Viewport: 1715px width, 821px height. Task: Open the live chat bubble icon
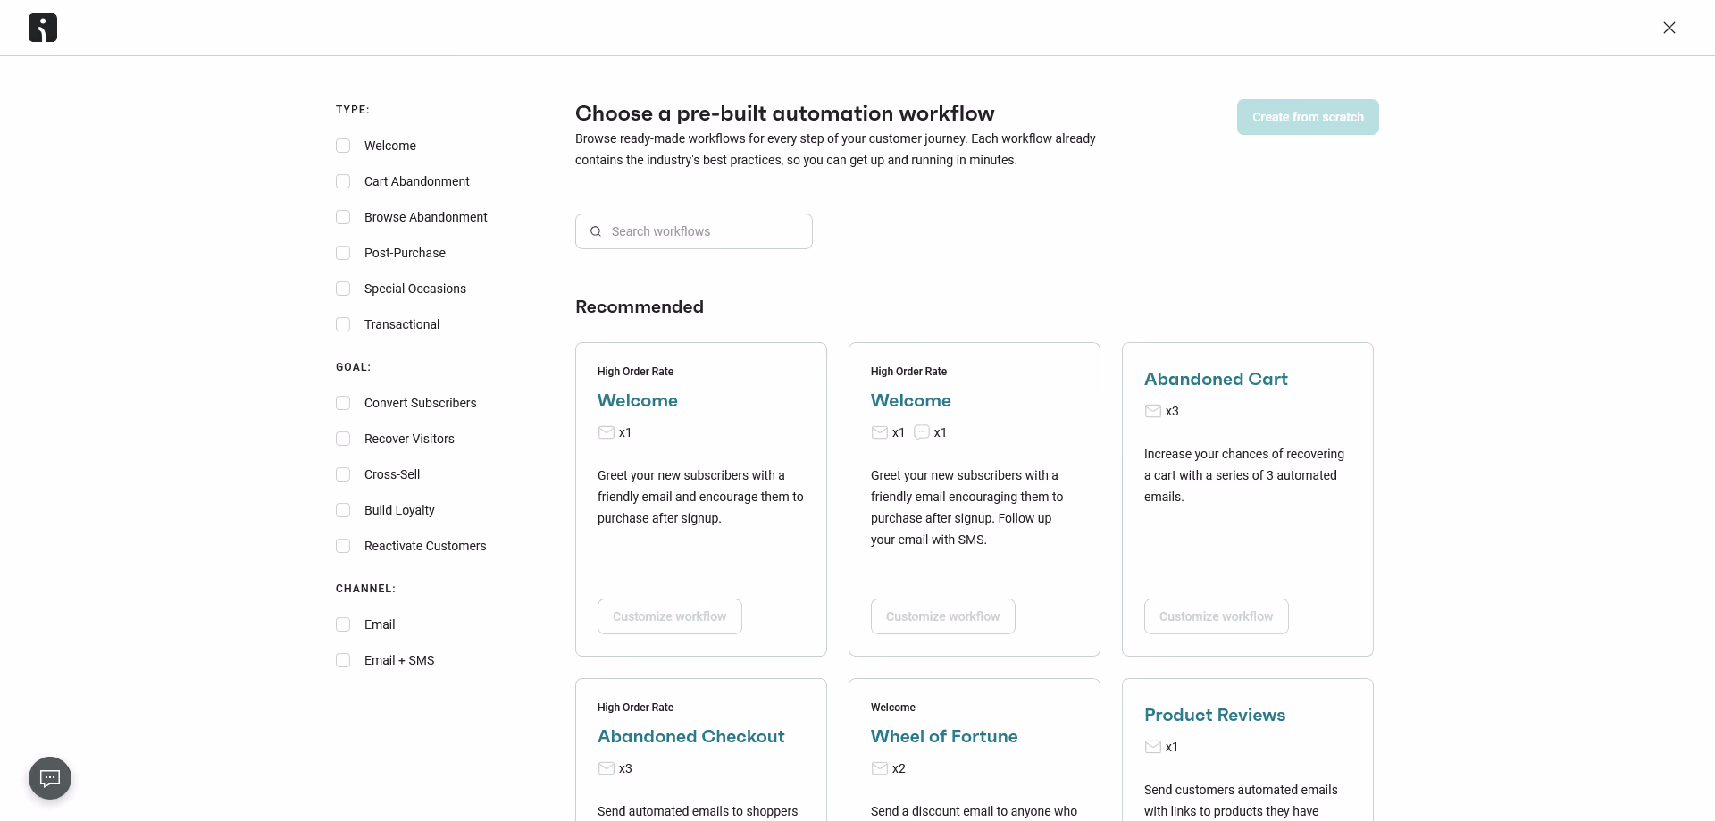50,778
